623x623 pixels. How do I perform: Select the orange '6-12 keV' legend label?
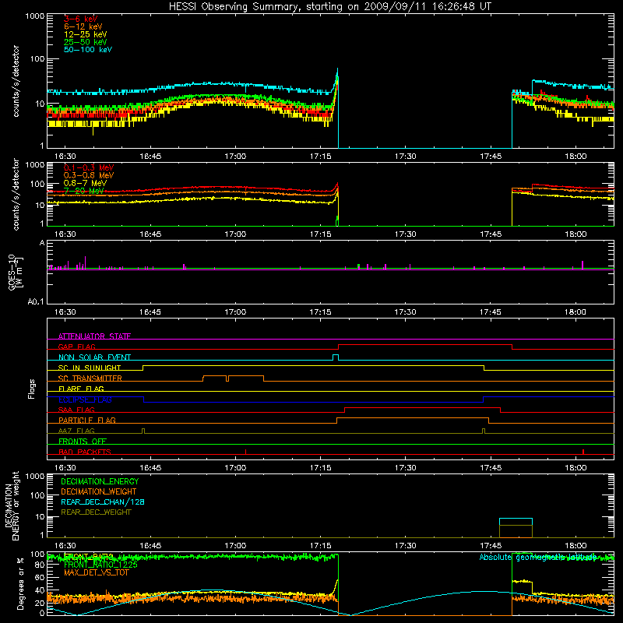tap(83, 26)
